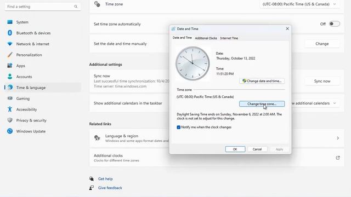Expand the Language & region chevron

tap(338, 138)
